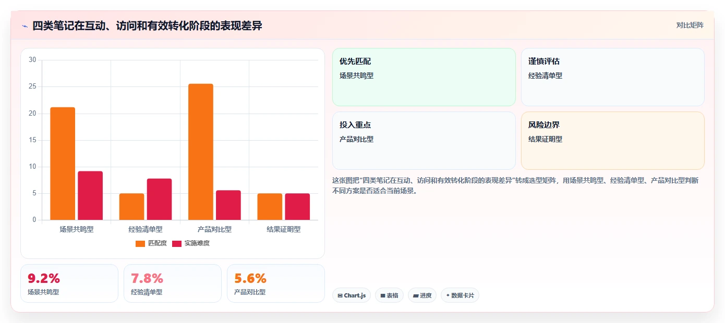
Task: Click the 场景共鸣型 x-axis label
Action: (77, 229)
